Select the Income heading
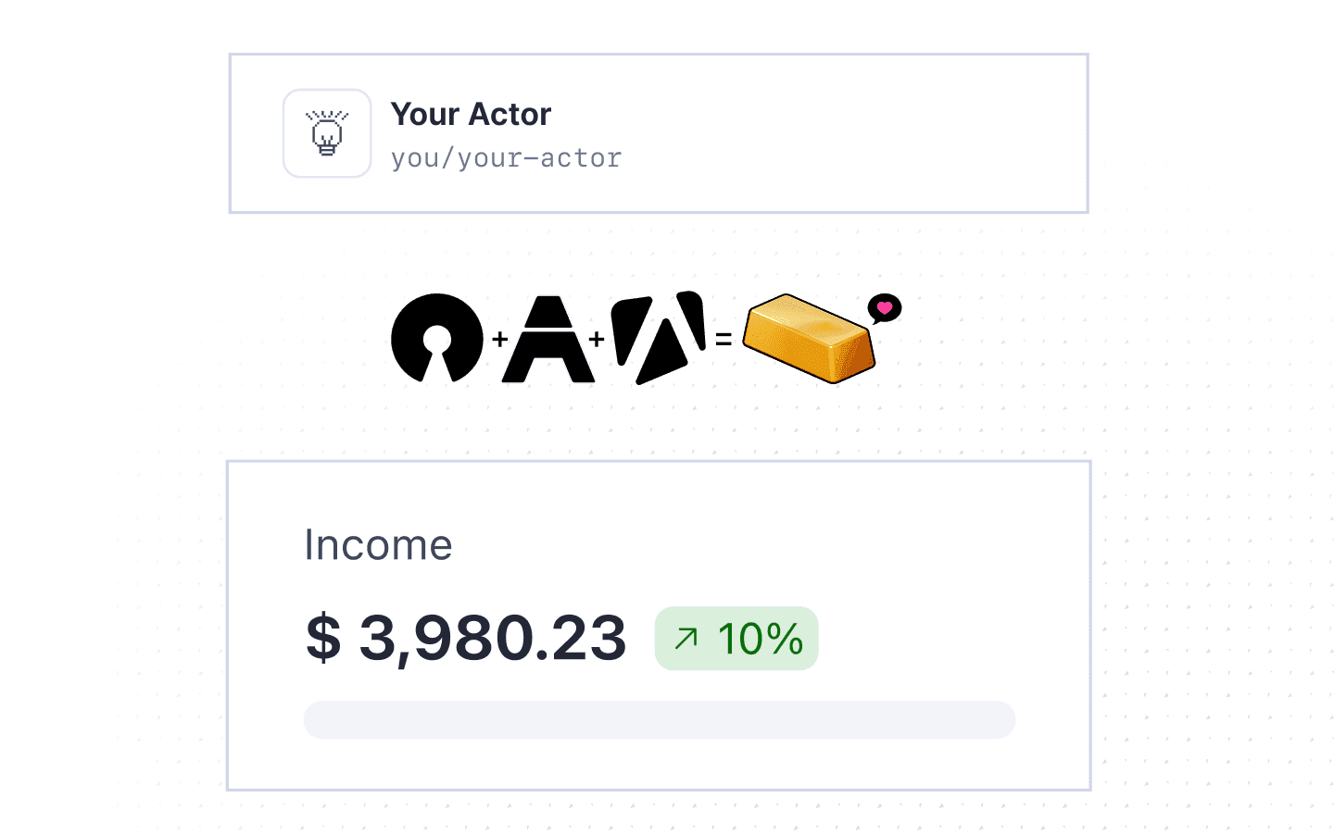 pyautogui.click(x=378, y=545)
